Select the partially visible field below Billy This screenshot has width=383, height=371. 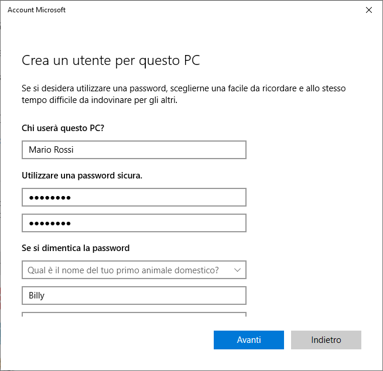[134, 314]
